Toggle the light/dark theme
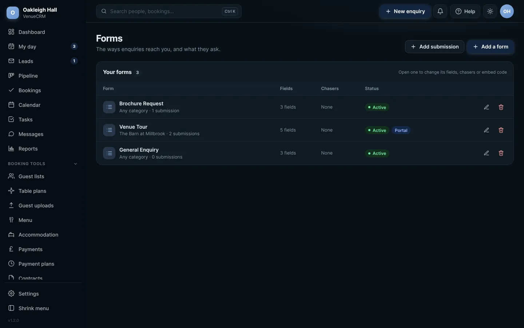Screen dimensions: 524x328 tap(490, 11)
